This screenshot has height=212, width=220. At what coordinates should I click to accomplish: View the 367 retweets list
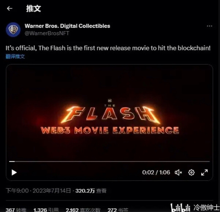16,210
